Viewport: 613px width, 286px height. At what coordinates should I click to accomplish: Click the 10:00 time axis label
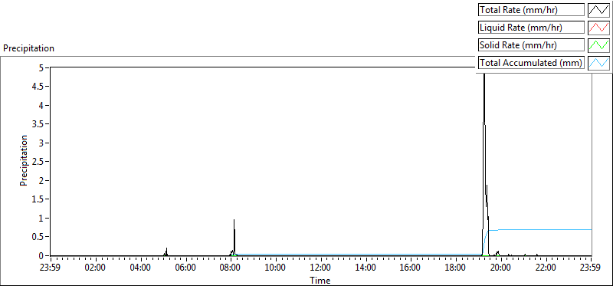coord(276,268)
